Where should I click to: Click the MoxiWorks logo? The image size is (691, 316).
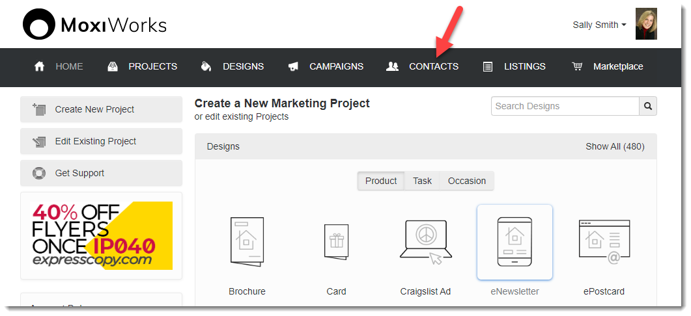click(x=94, y=25)
